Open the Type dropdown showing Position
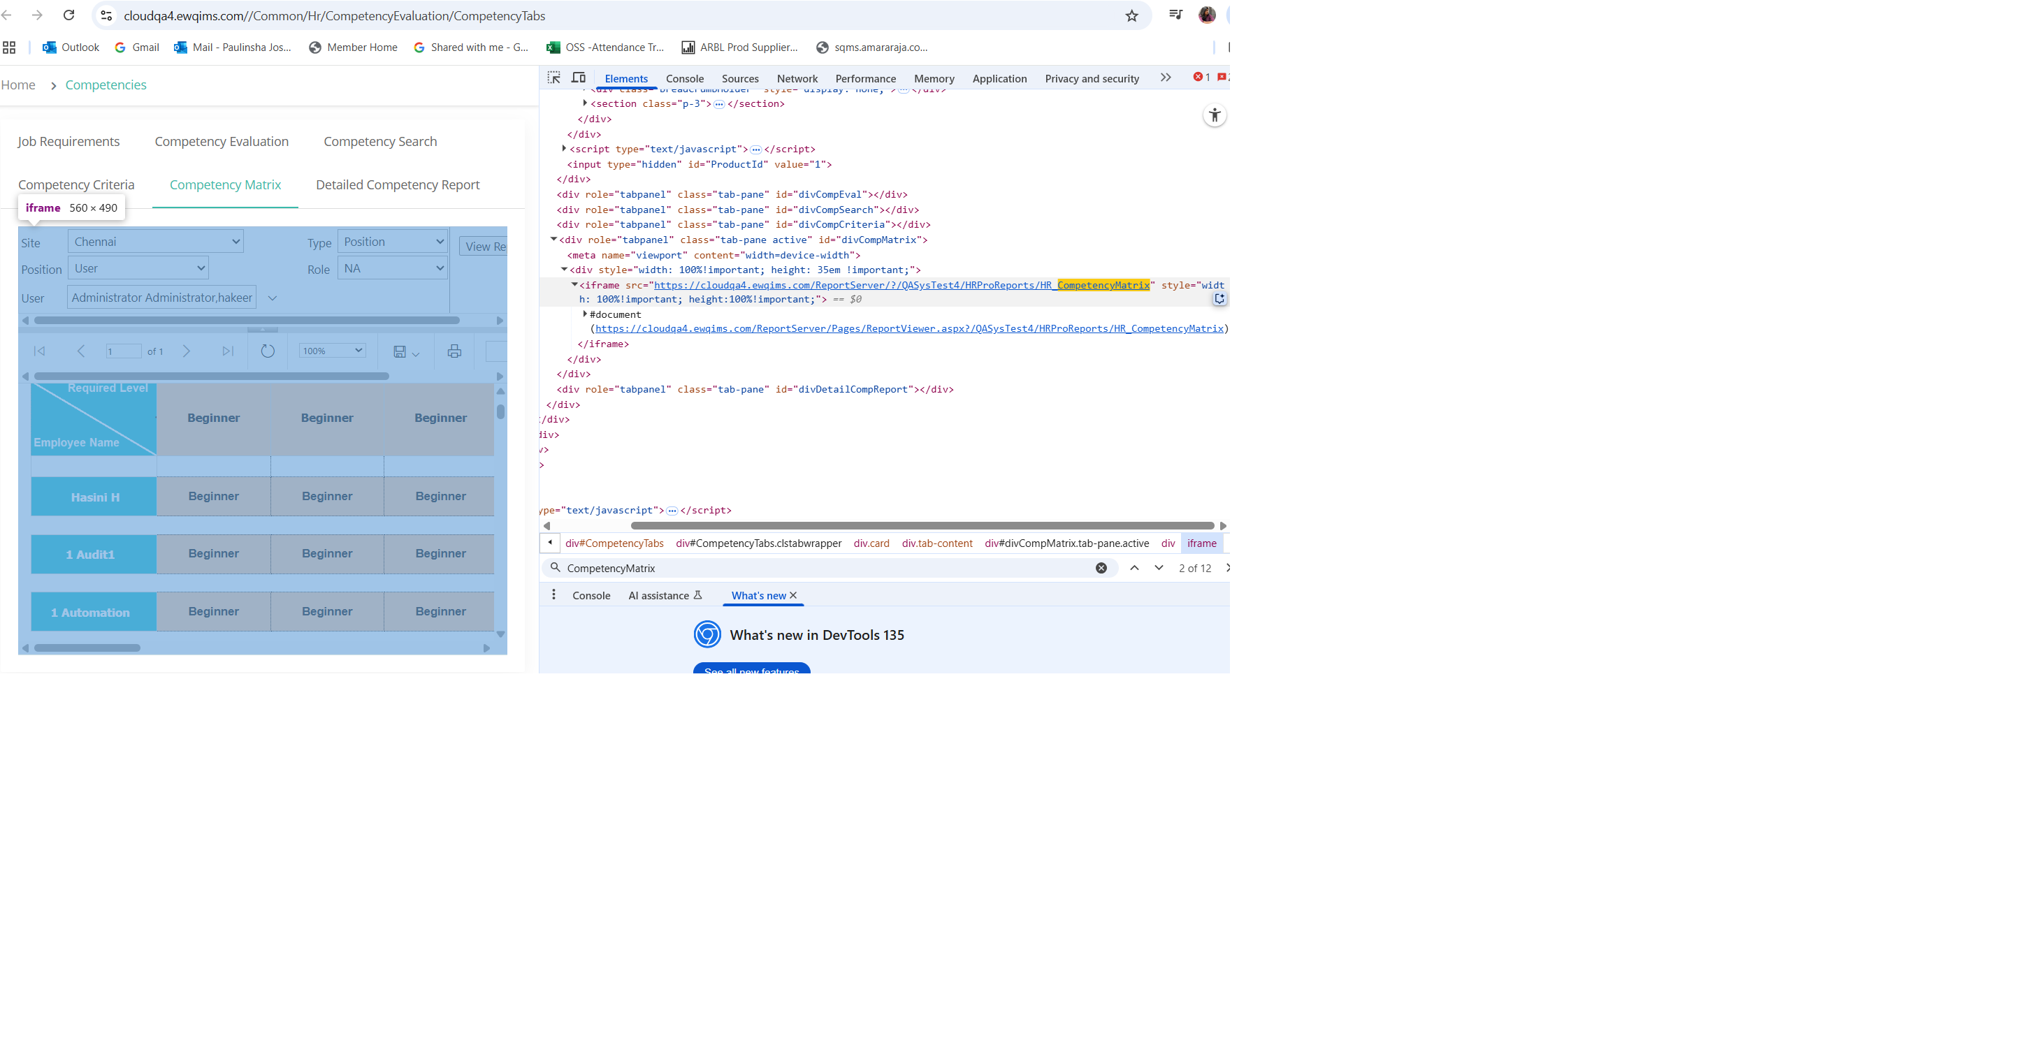The image size is (2035, 1052). (x=393, y=242)
